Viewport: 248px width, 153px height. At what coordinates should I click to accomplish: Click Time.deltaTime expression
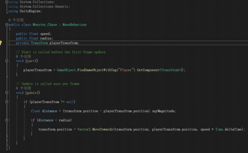point(228,129)
